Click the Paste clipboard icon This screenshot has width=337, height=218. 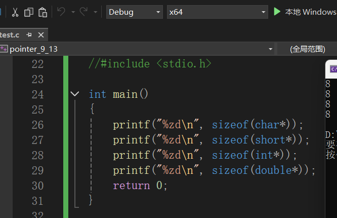[43, 12]
